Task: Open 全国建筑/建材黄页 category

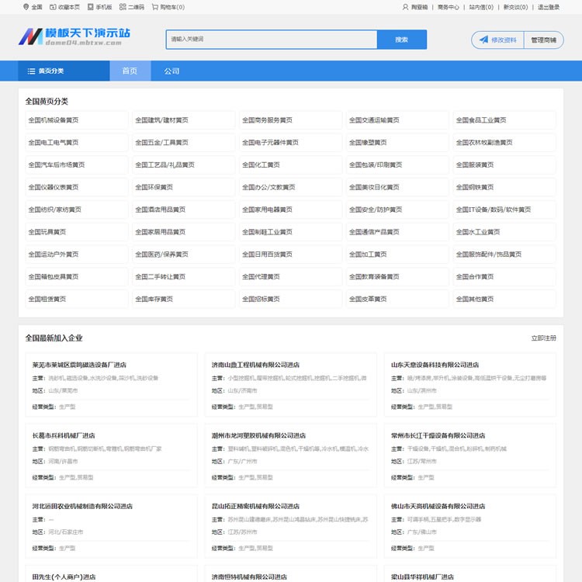Action: [183, 120]
